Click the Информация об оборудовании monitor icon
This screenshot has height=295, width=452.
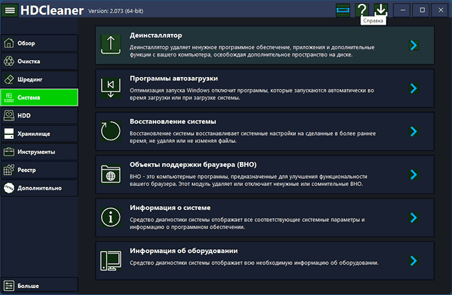click(110, 260)
